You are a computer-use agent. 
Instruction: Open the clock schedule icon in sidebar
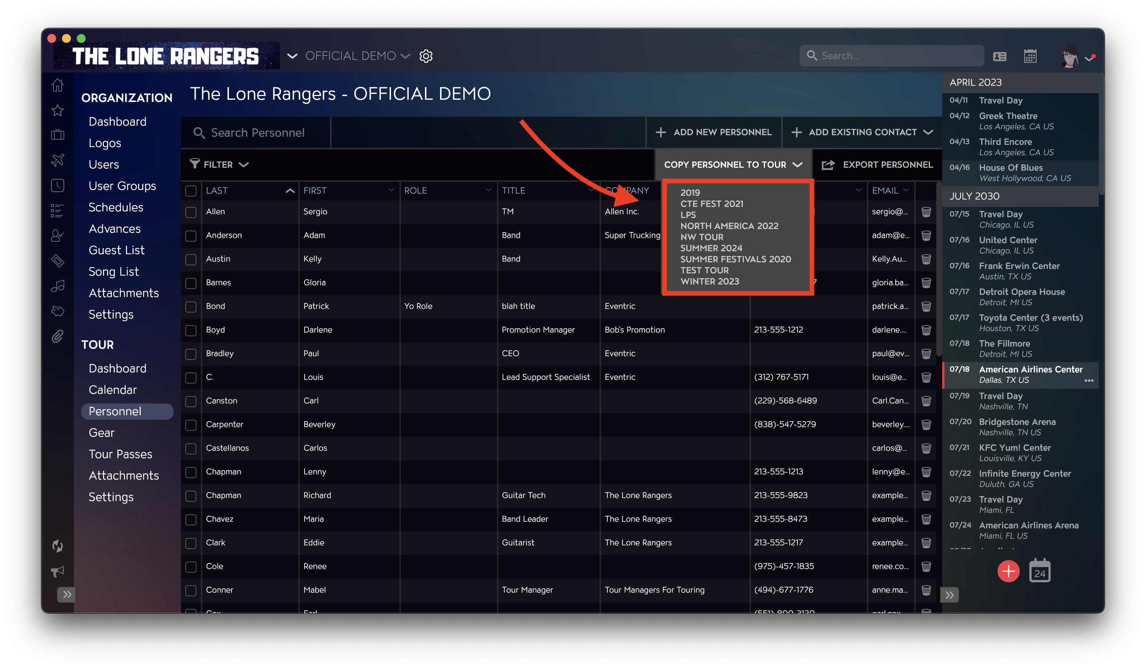[57, 185]
